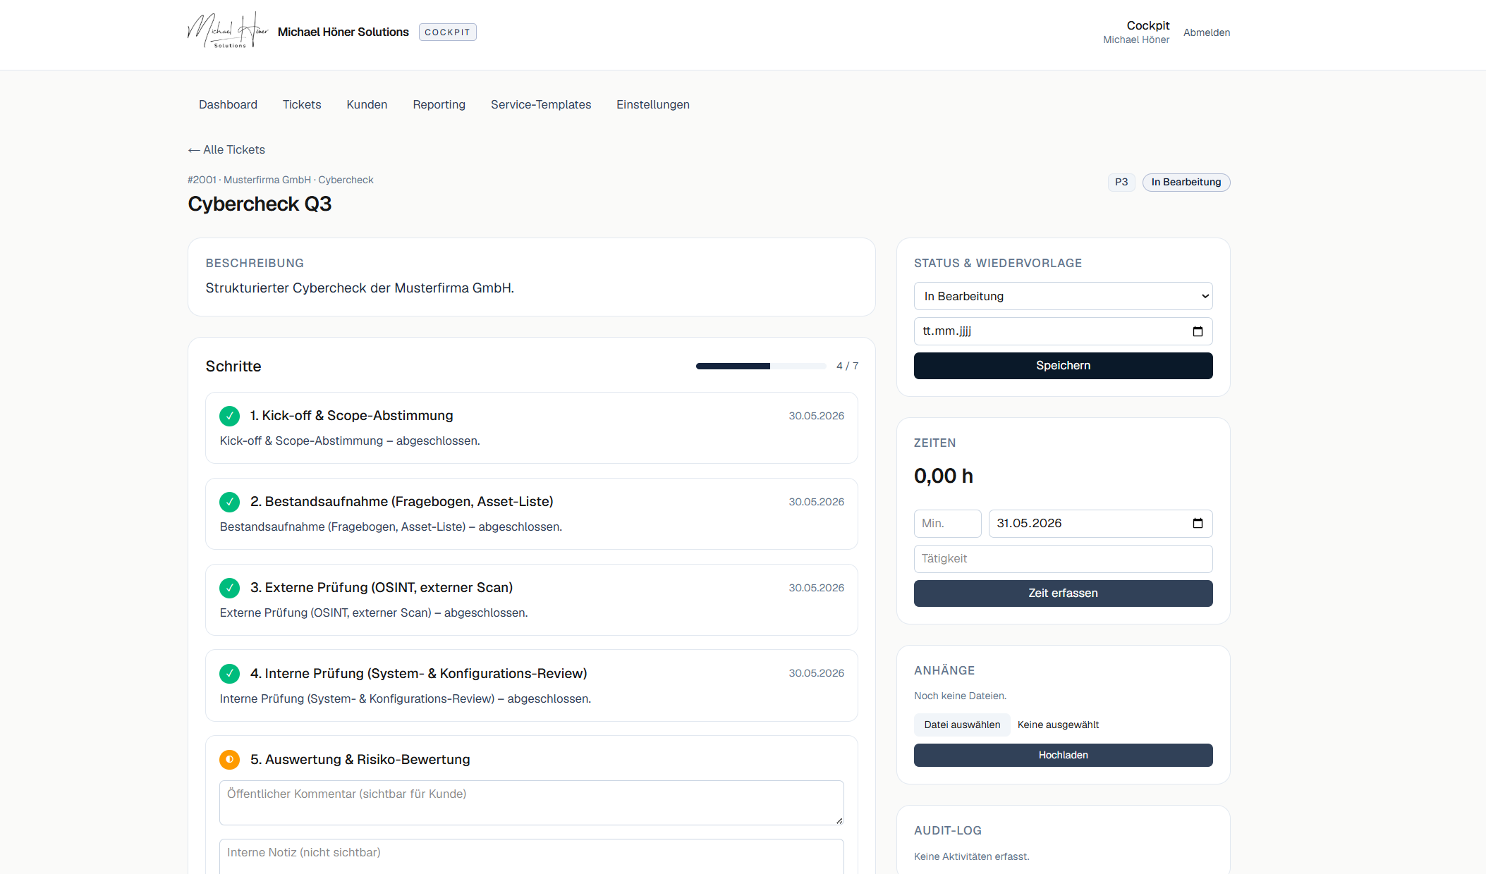The width and height of the screenshot is (1486, 874).
Task: Toggle green checkmark for step 1 Kick-off
Action: [x=229, y=416]
